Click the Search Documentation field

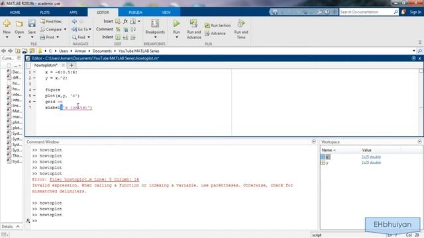(x=366, y=12)
